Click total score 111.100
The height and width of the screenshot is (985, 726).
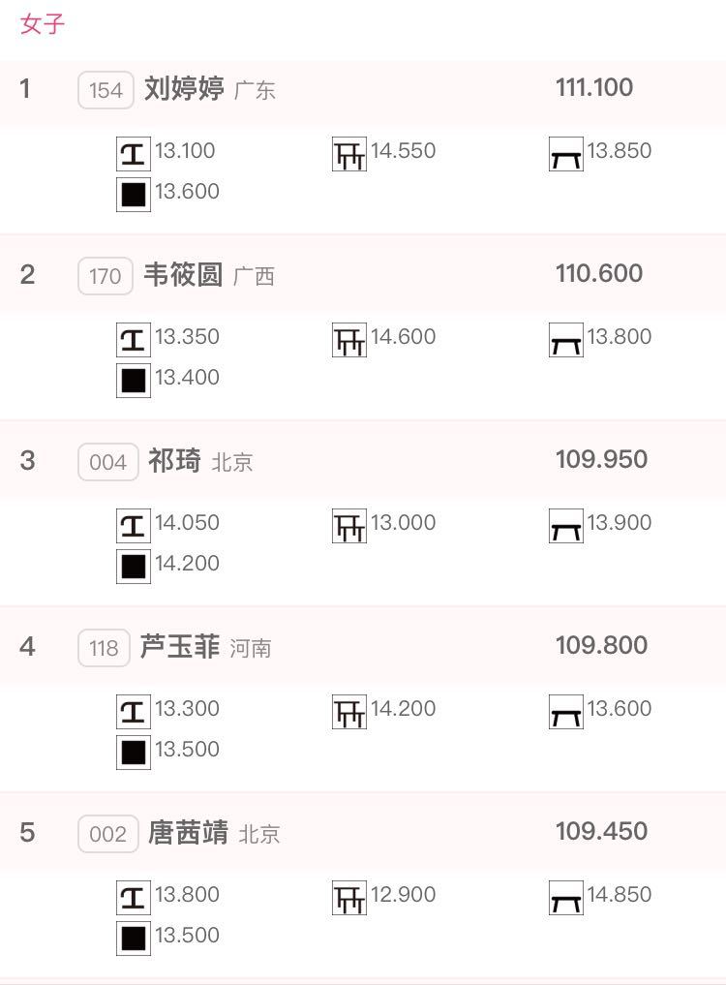[x=594, y=87]
